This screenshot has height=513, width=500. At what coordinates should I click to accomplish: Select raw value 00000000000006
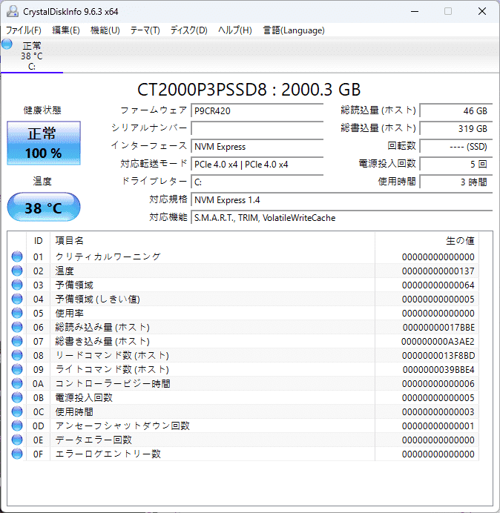pyautogui.click(x=438, y=384)
